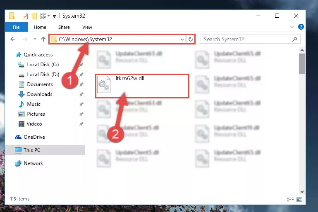Click the scrollbar down arrow
The width and height of the screenshot is (318, 212).
coord(302,191)
